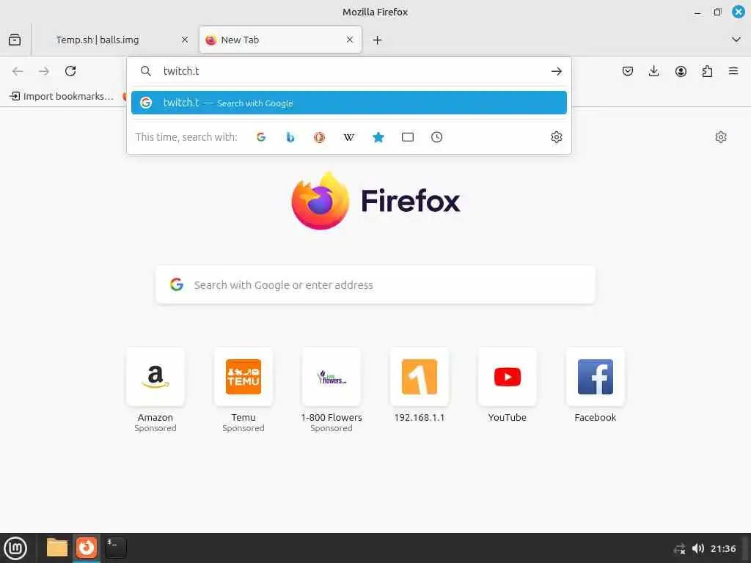Screen dimensions: 751x563
Task: Open the Files folder in taskbar
Action: (57, 548)
